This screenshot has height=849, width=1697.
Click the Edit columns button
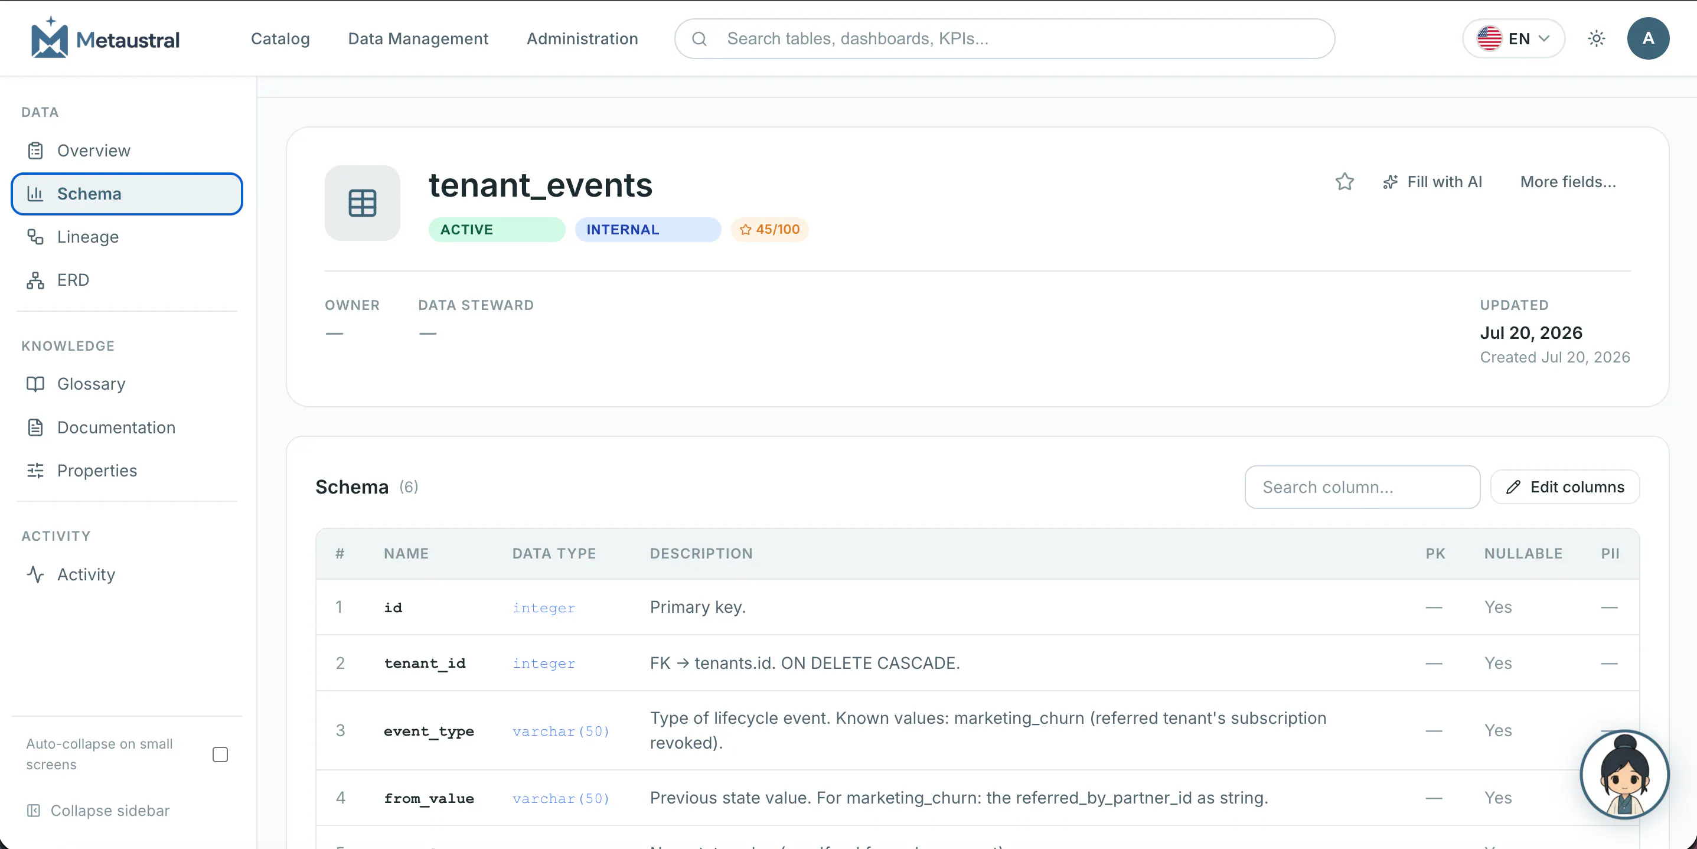[1565, 486]
